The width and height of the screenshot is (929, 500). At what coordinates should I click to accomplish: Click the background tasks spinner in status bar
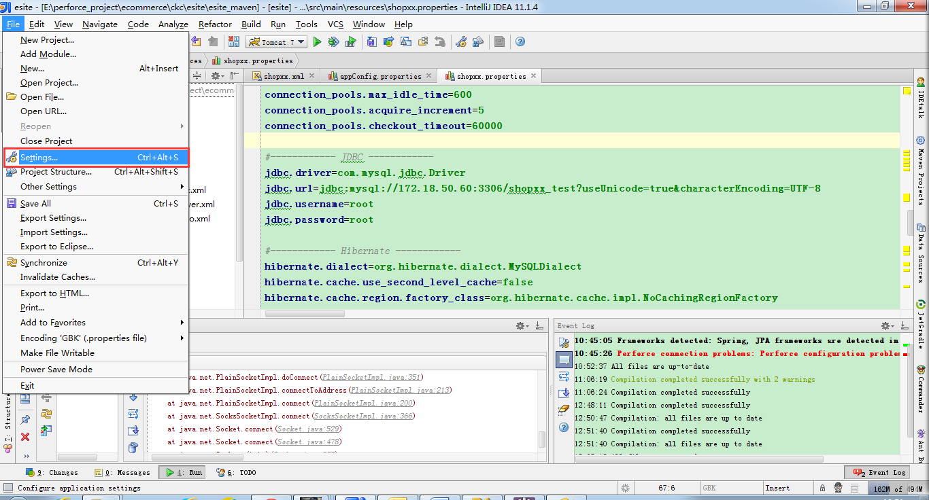(625, 488)
